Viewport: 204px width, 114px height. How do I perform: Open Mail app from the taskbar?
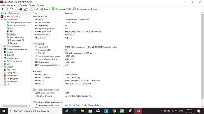pos(99,111)
